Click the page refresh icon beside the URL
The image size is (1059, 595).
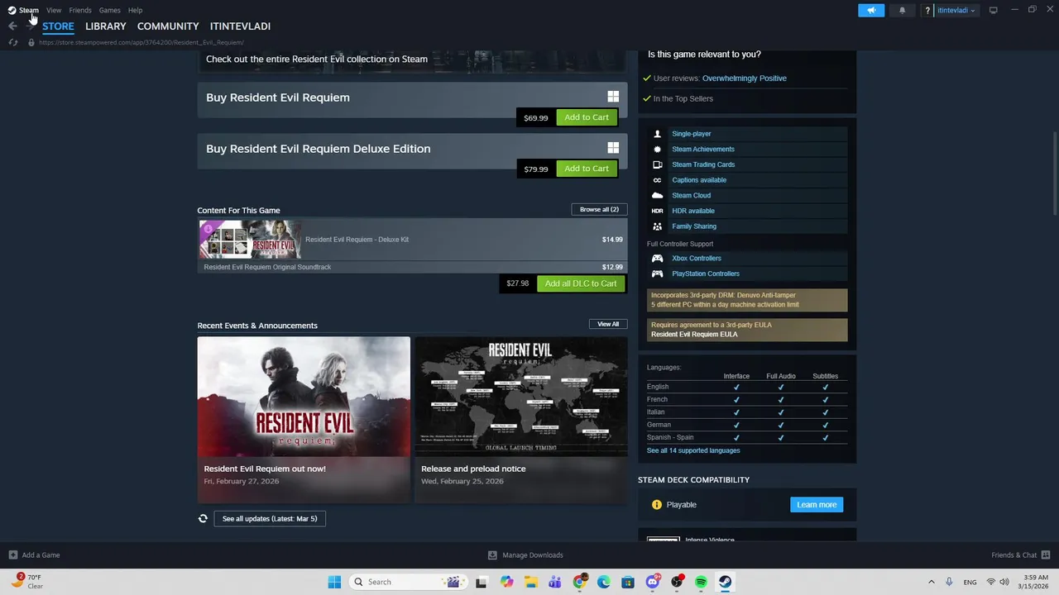coord(12,42)
